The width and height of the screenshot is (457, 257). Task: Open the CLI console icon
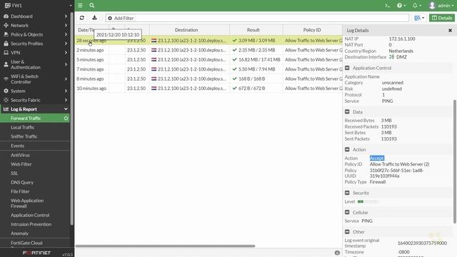[387, 6]
